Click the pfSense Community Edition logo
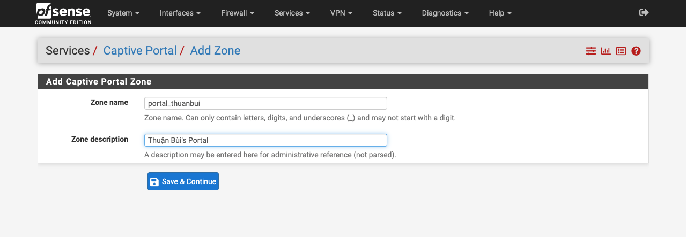The width and height of the screenshot is (686, 237). tap(63, 13)
